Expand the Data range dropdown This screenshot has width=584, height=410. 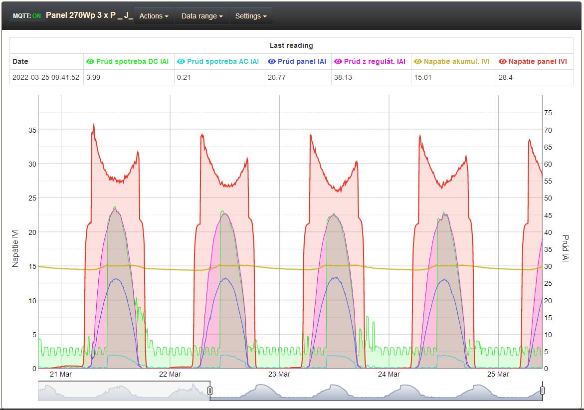[x=201, y=16]
